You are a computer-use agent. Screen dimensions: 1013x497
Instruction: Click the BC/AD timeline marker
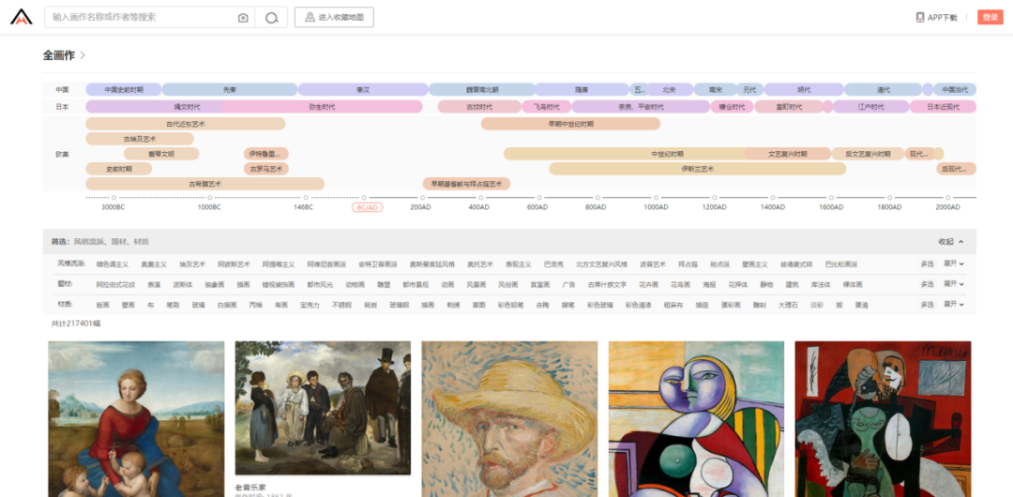click(368, 207)
